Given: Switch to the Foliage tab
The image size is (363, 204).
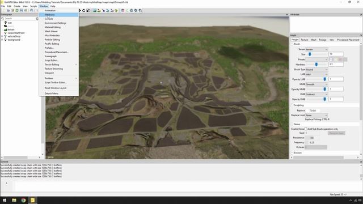Looking at the screenshot, I should [323, 40].
